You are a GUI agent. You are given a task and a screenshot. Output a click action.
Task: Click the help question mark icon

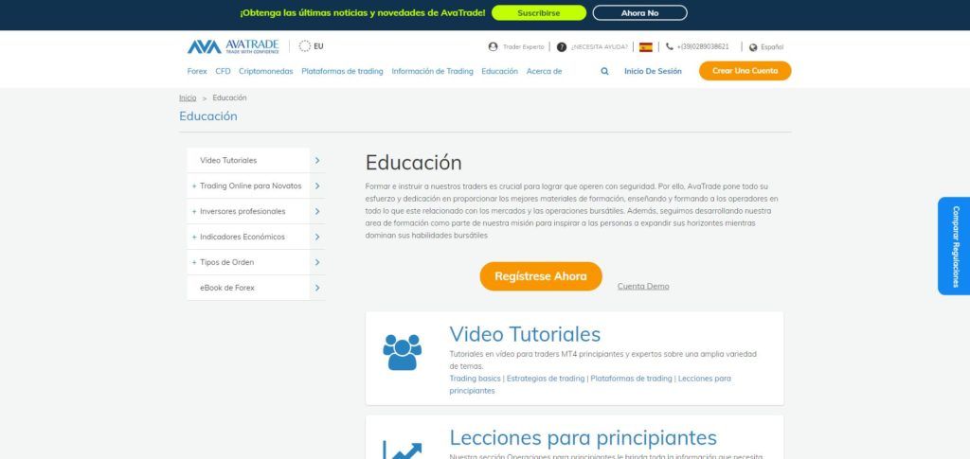562,47
